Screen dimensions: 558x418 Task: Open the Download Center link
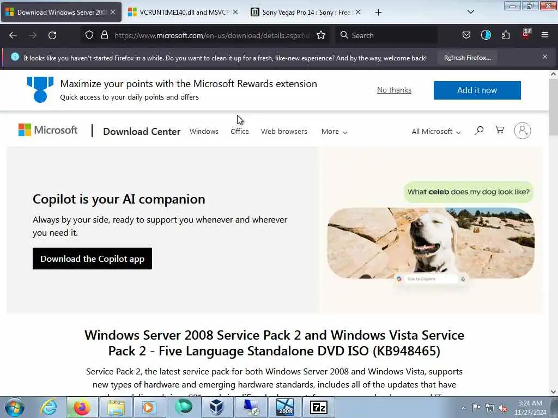pos(142,132)
